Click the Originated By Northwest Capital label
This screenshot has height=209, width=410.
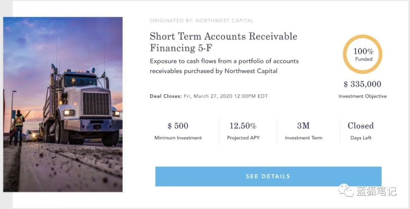click(201, 20)
